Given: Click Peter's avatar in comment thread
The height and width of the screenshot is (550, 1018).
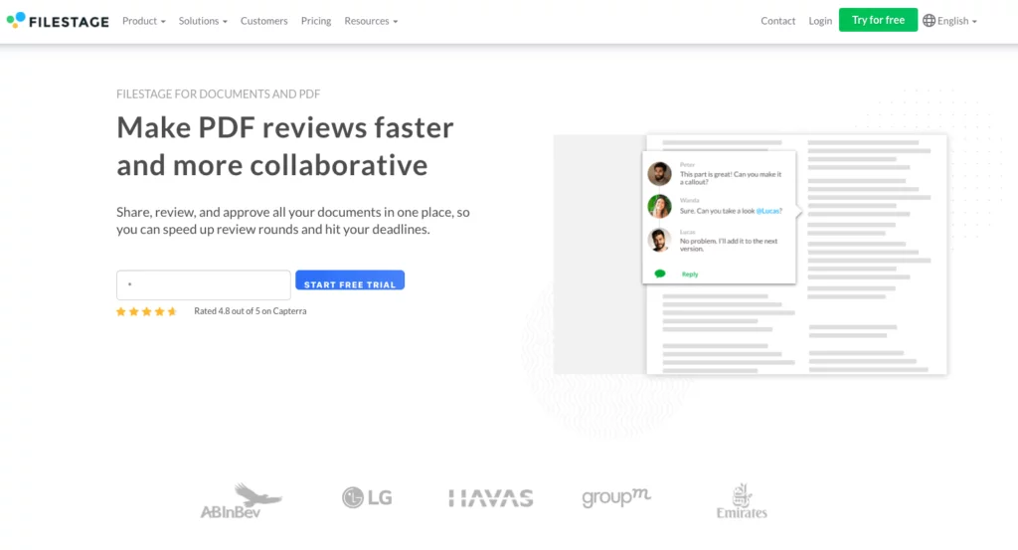Looking at the screenshot, I should click(659, 174).
